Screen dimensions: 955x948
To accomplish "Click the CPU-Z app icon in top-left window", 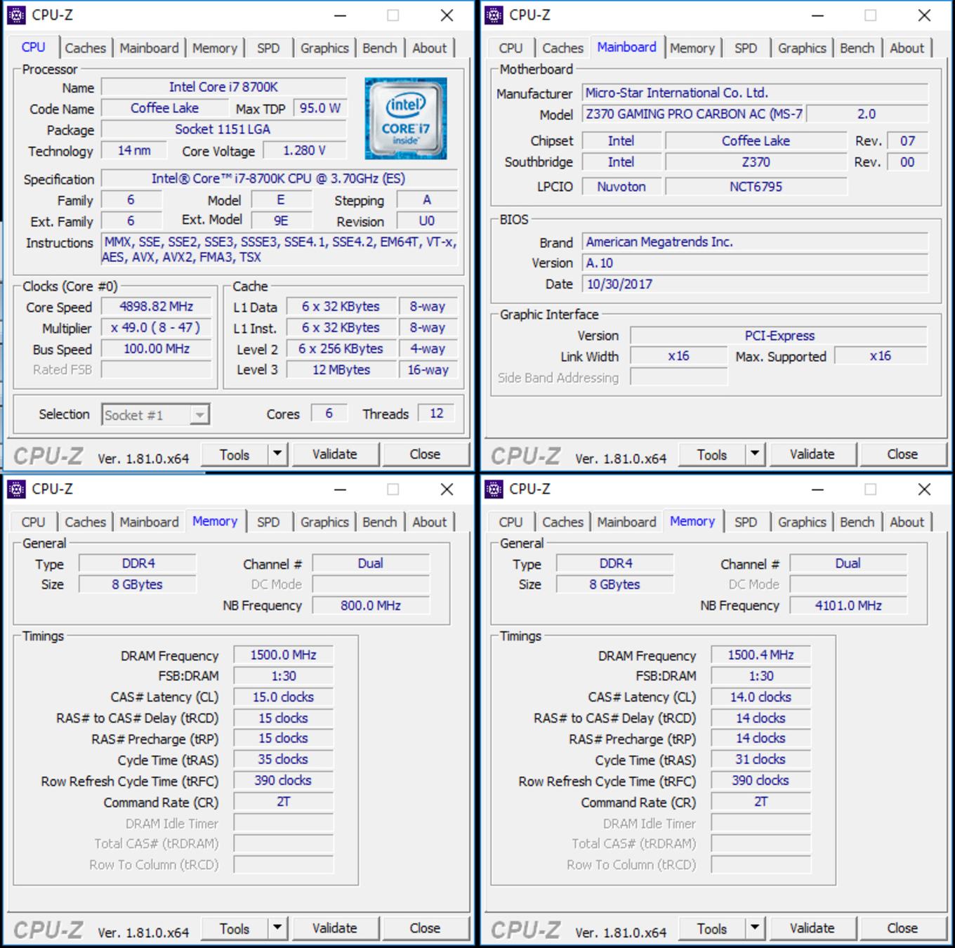I will (x=17, y=15).
